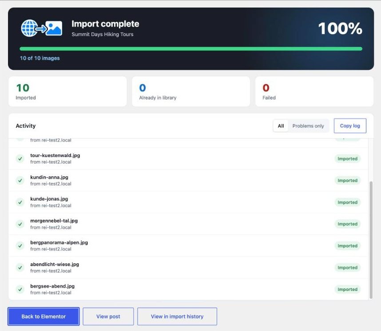Click checkmark icon beside bergpanorama-alpen.jpg
This screenshot has width=381, height=331.
pos(20,246)
